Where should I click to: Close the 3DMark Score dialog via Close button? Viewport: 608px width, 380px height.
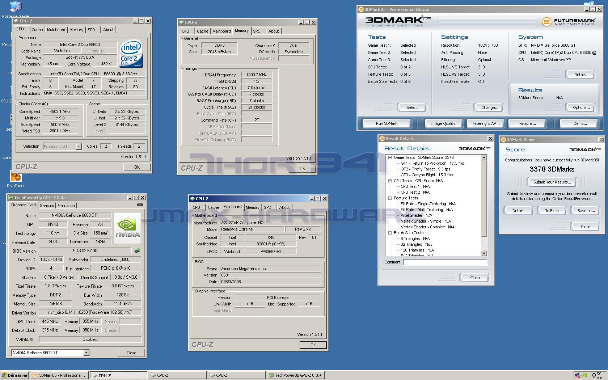(586, 227)
